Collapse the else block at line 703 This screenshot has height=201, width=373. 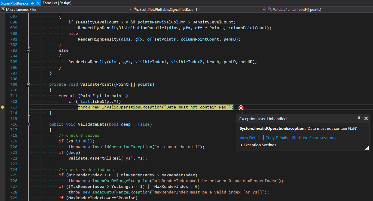(x=28, y=50)
